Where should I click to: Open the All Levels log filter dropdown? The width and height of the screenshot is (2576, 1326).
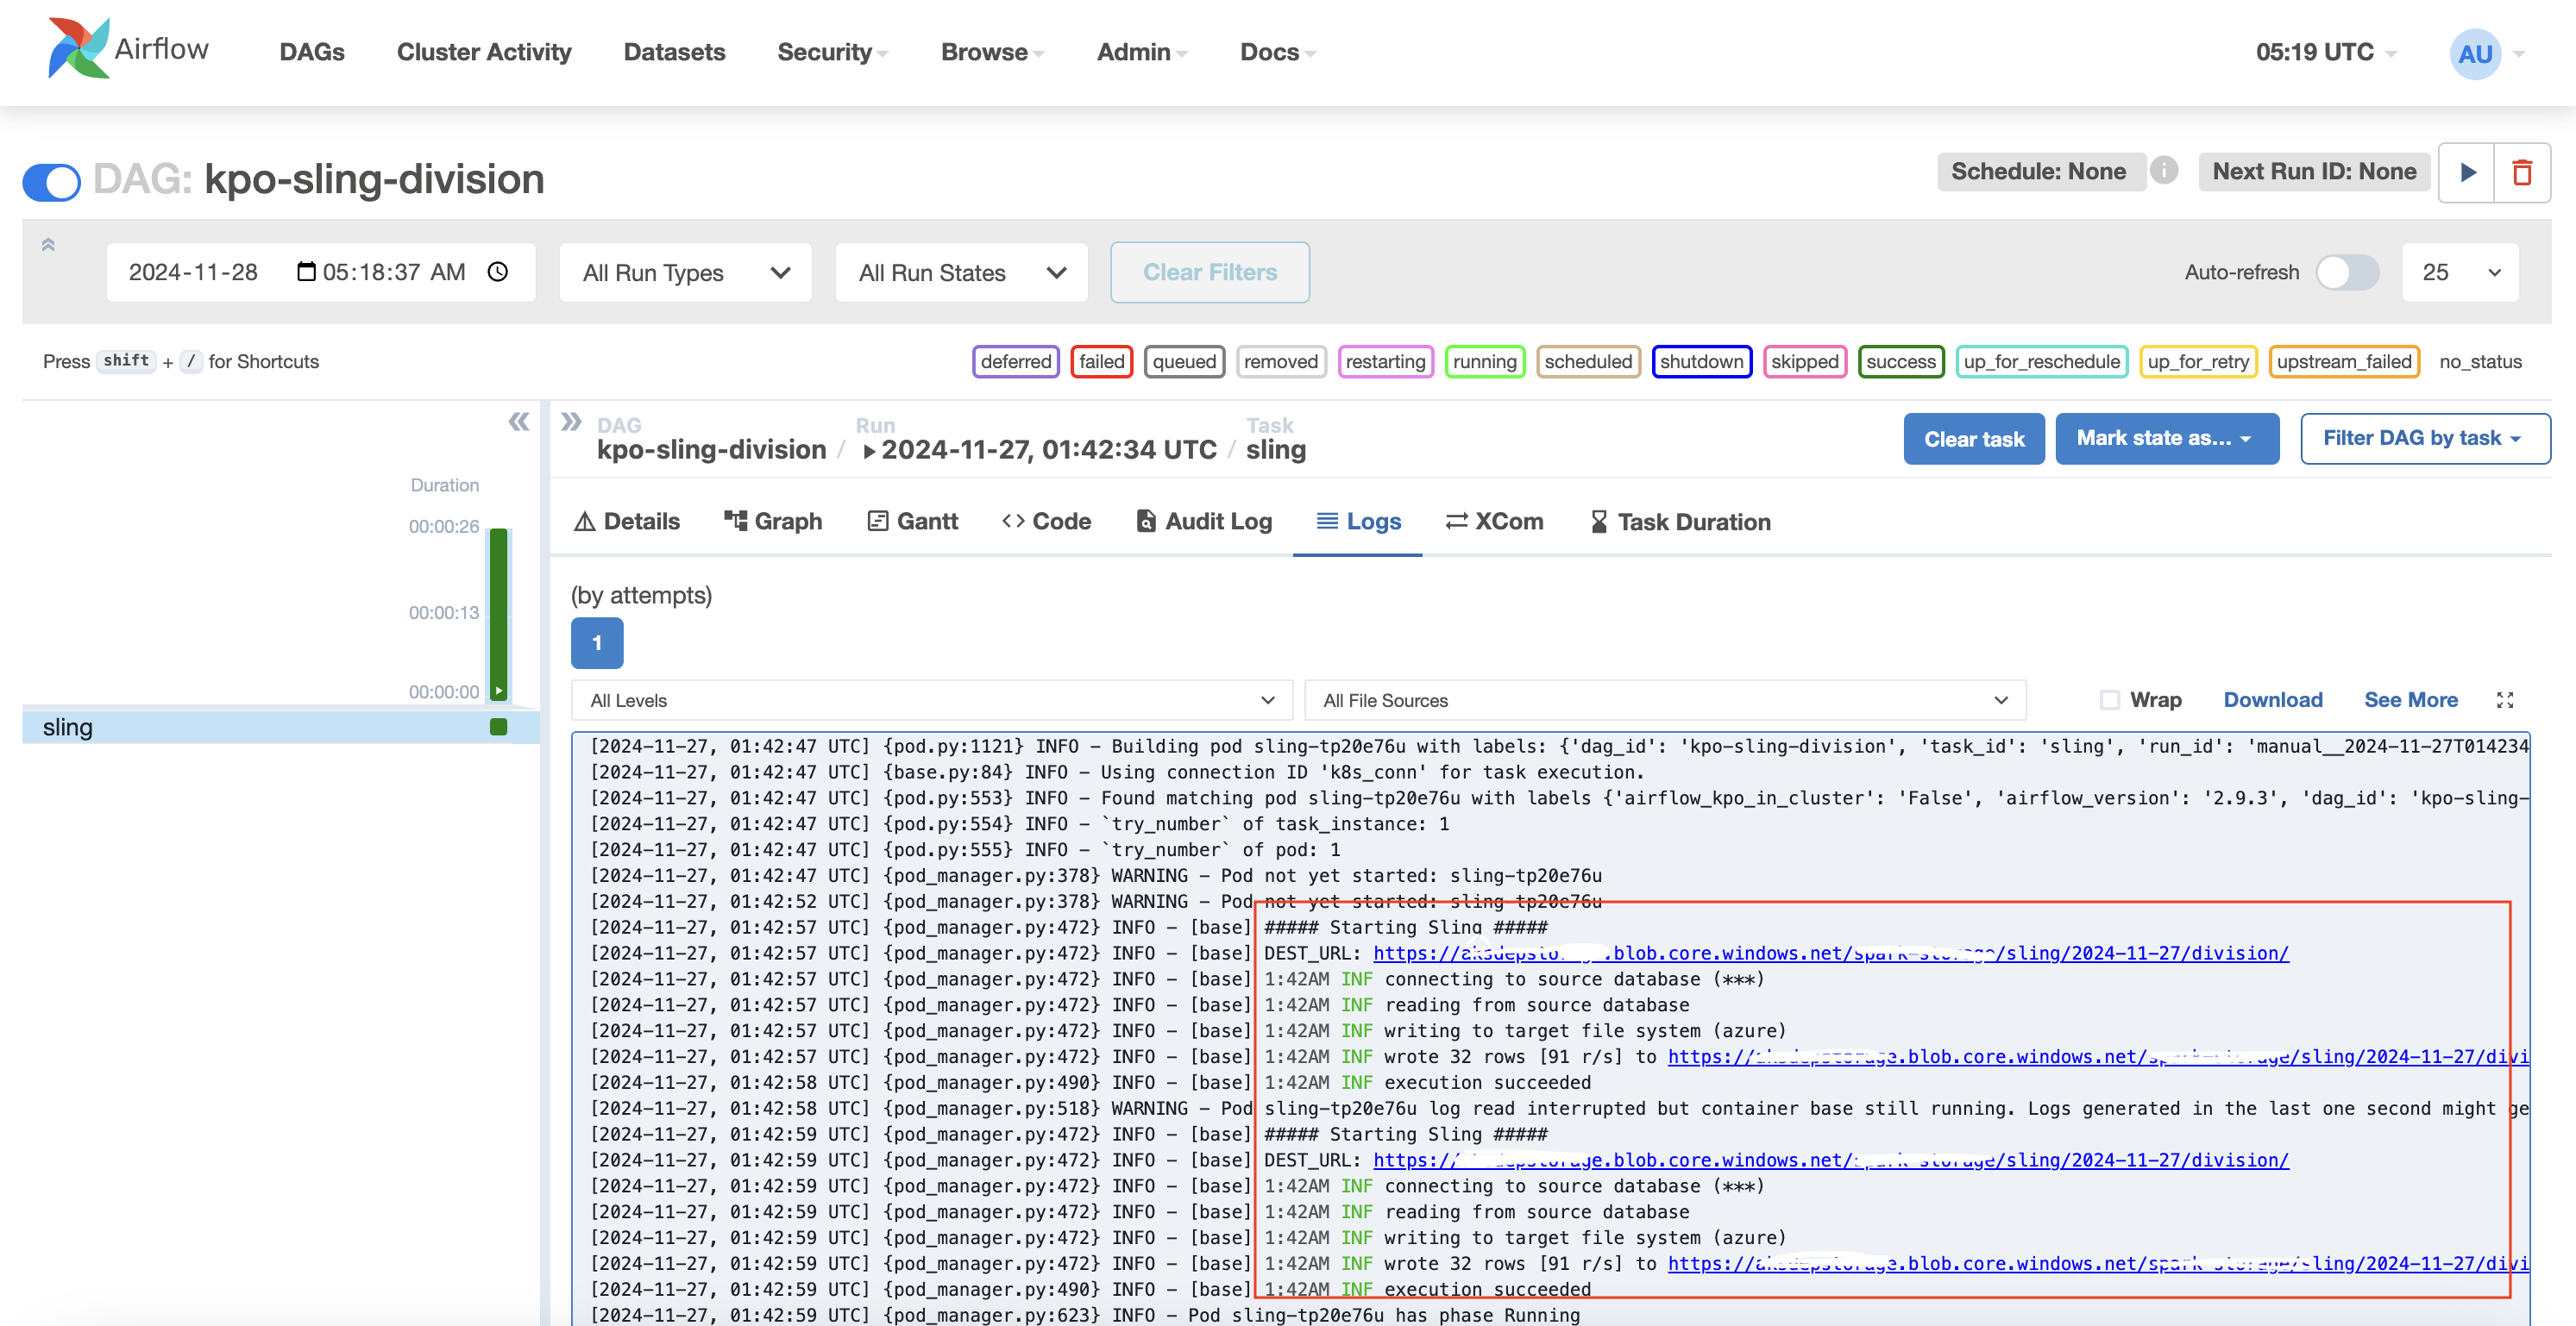click(931, 700)
